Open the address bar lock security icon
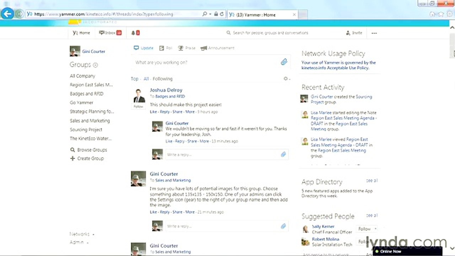 coord(216,14)
